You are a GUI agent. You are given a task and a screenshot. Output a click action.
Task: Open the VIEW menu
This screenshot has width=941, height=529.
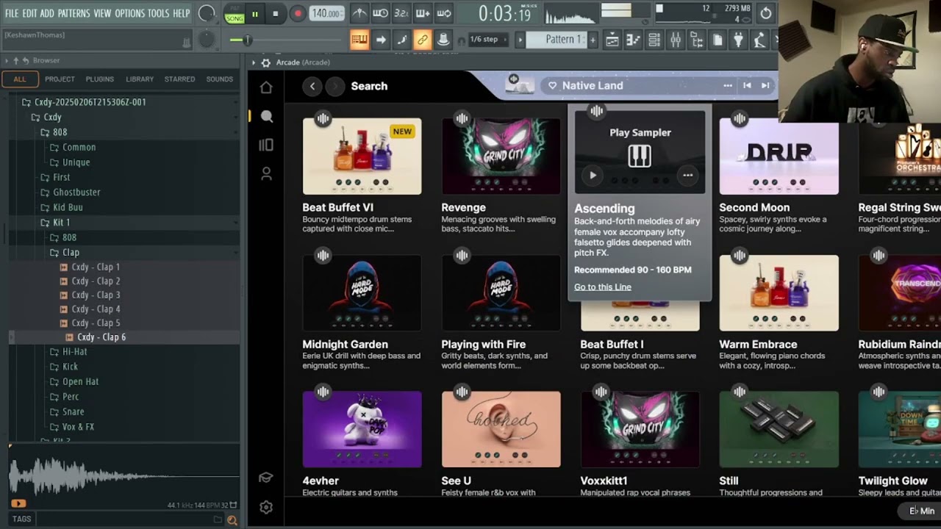coord(102,13)
